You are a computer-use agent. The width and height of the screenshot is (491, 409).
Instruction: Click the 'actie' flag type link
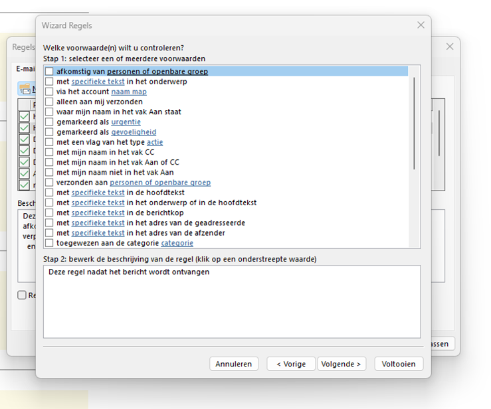[155, 142]
